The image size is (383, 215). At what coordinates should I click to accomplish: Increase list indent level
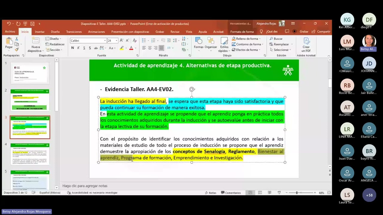tap(169, 40)
